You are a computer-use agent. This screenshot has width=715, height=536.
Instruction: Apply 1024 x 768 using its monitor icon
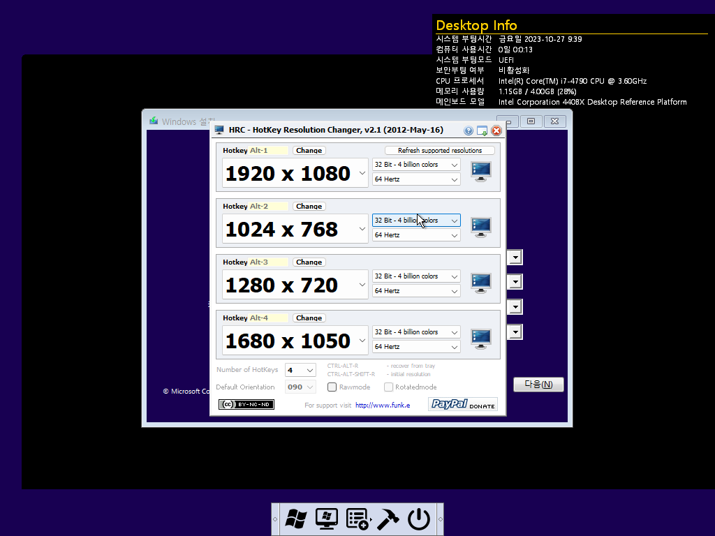click(480, 228)
